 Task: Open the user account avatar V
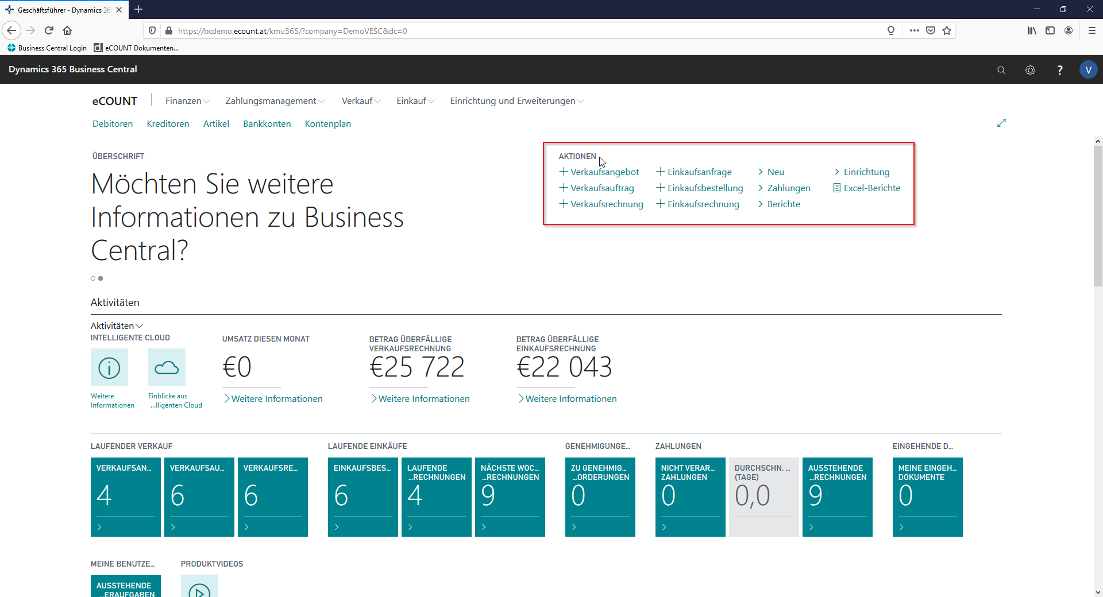coord(1088,70)
